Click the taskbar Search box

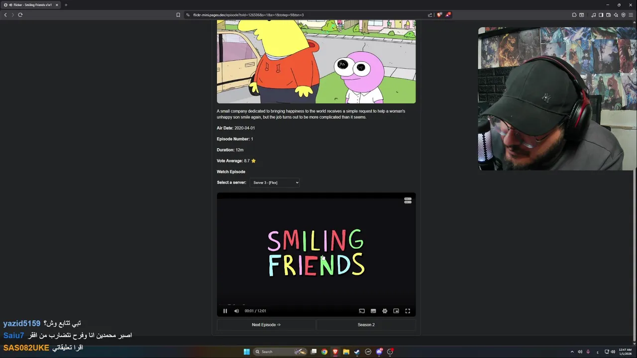[280, 352]
